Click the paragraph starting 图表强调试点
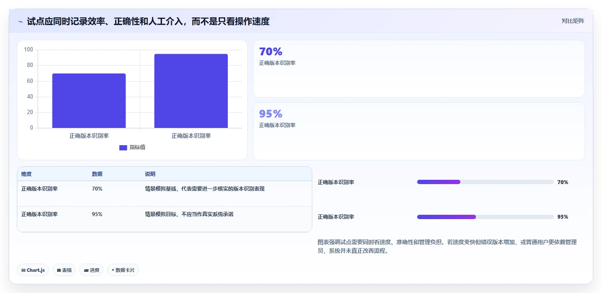This screenshot has height=293, width=602. (x=447, y=246)
